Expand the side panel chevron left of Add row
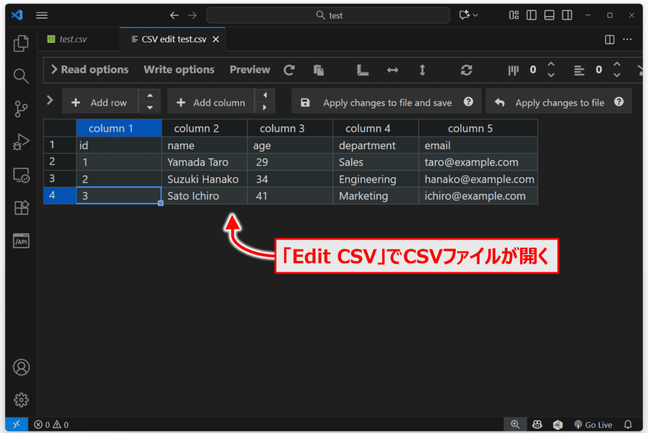Screen dimensions: 648x433 click(x=50, y=101)
